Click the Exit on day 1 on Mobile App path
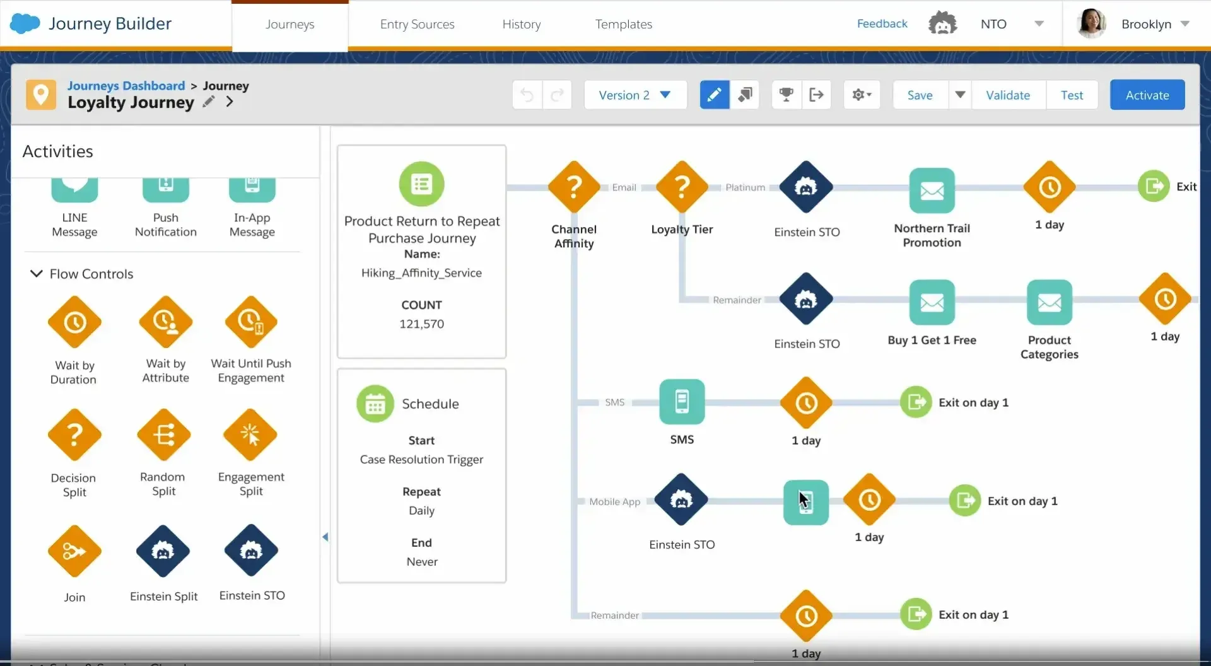Viewport: 1211px width, 666px height. [965, 501]
